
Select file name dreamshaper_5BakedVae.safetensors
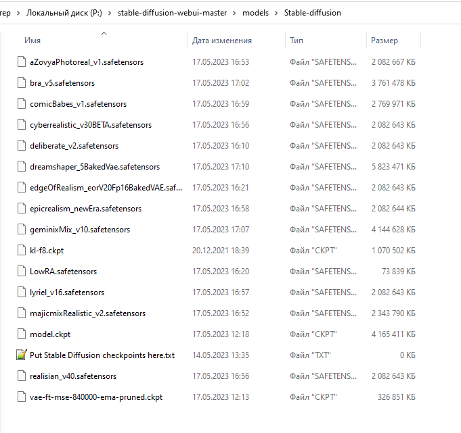(95, 167)
